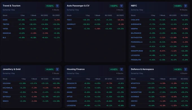Click GOLDIAM's +63.20% RS (50D) value
The image size is (192, 110).
(x=56, y=83)
